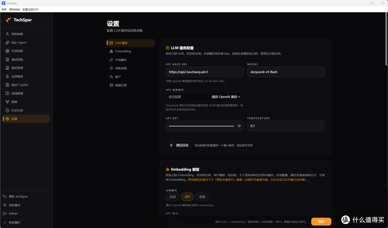388x228 pixels.
Task: Click the 赞助 TechSpar sponsor icon
Action: pyautogui.click(x=5, y=196)
